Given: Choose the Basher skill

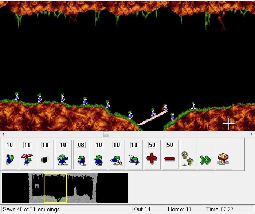Looking at the screenshot, I should point(98,155).
